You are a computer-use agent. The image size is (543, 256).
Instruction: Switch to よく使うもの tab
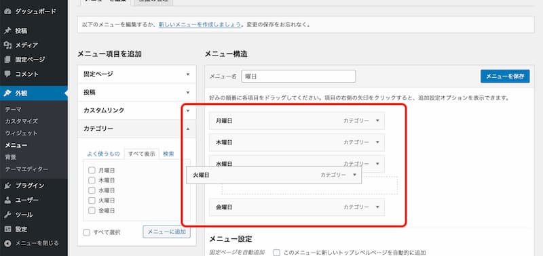(103, 154)
